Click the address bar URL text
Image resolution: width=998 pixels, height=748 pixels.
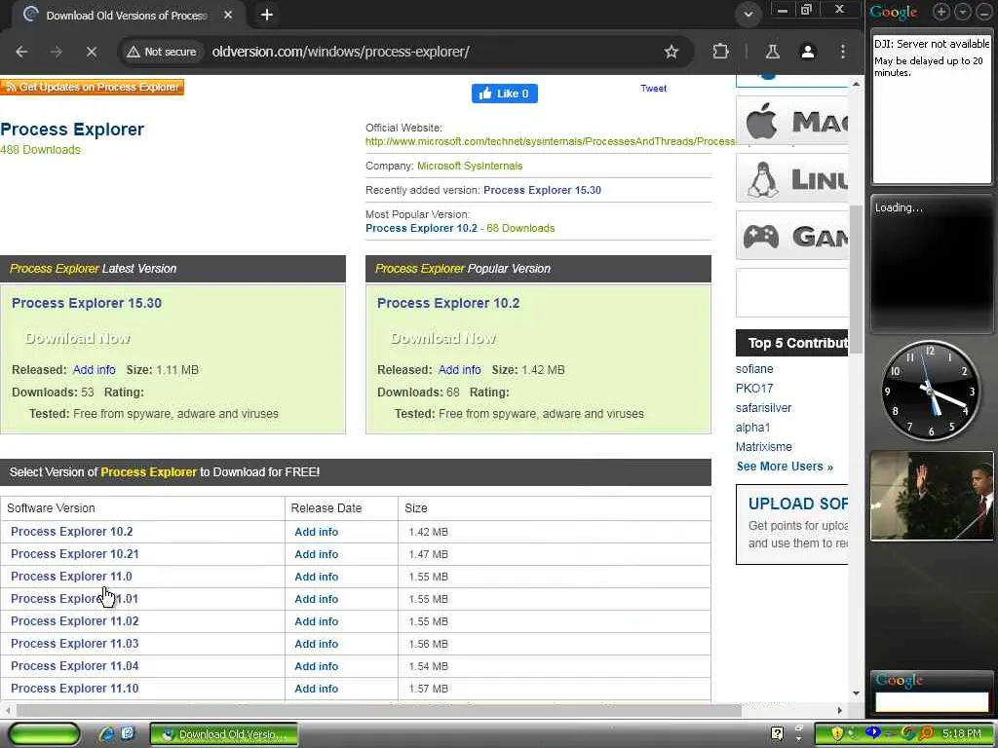[x=340, y=53]
